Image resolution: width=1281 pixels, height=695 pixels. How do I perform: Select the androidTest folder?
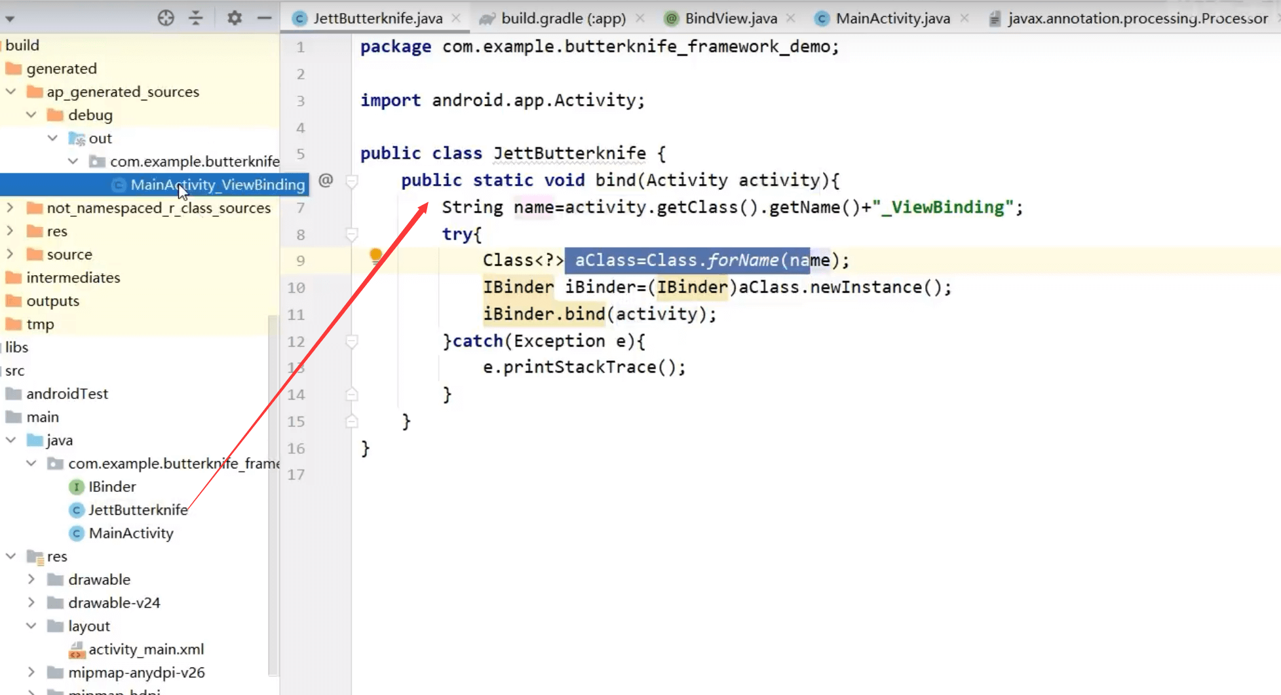[x=67, y=394]
